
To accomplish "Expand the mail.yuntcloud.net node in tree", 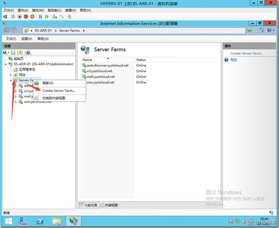I will pyautogui.click(x=16, y=96).
